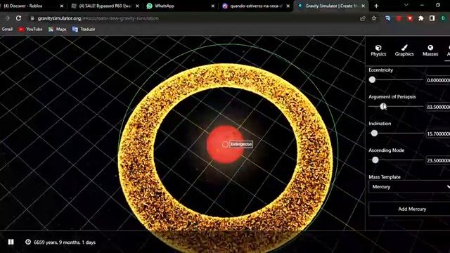Click the Argument of Periapsis slider handle

pyautogui.click(x=382, y=106)
